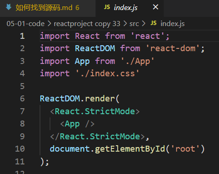The image size is (219, 174).
Task: Open the 05-01-code breadcrumb folder
Action: tap(26, 24)
